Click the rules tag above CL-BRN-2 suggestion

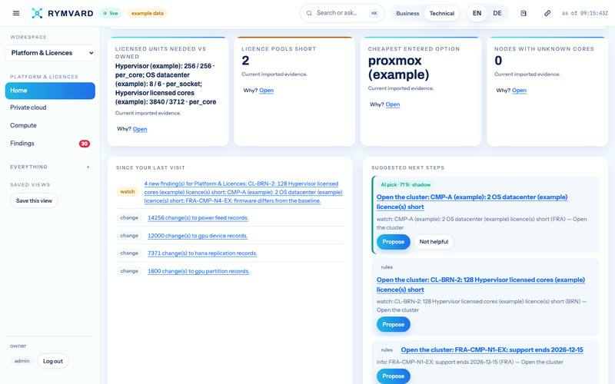point(387,267)
